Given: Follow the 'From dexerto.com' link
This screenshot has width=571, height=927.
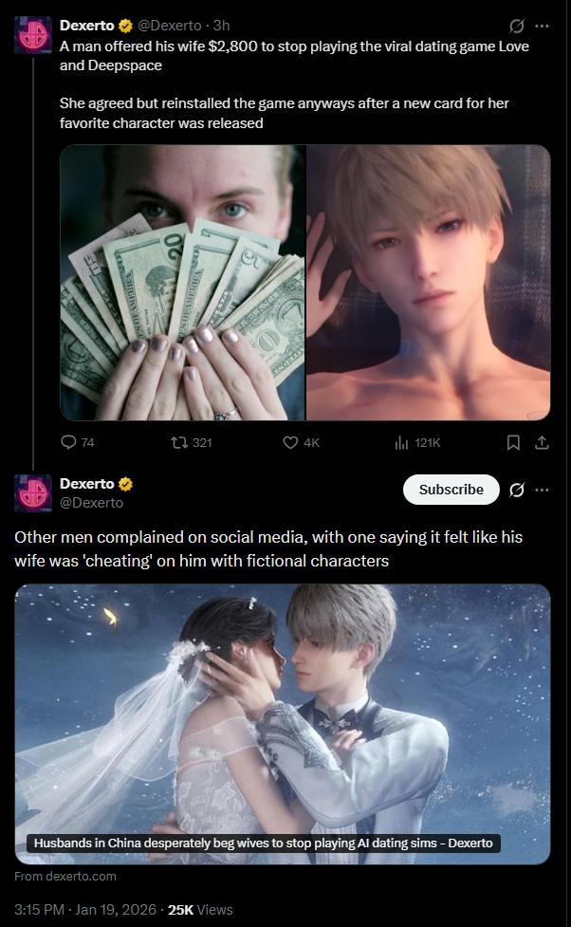Looking at the screenshot, I should [x=65, y=876].
